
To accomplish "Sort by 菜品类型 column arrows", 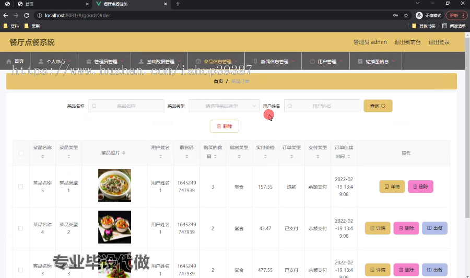I will click(x=68, y=156).
